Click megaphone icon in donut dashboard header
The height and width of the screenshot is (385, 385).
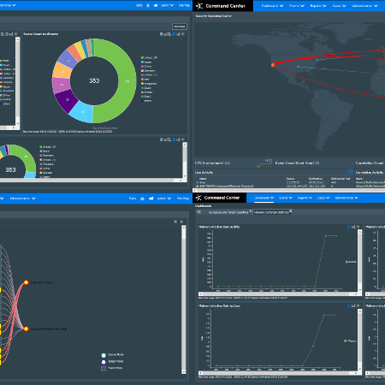click(x=156, y=5)
